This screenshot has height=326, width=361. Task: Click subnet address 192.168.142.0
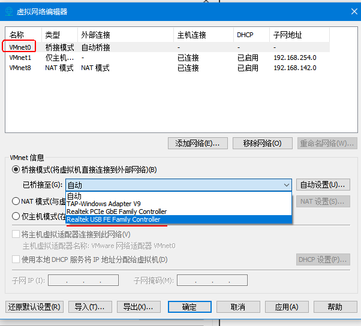click(x=295, y=68)
